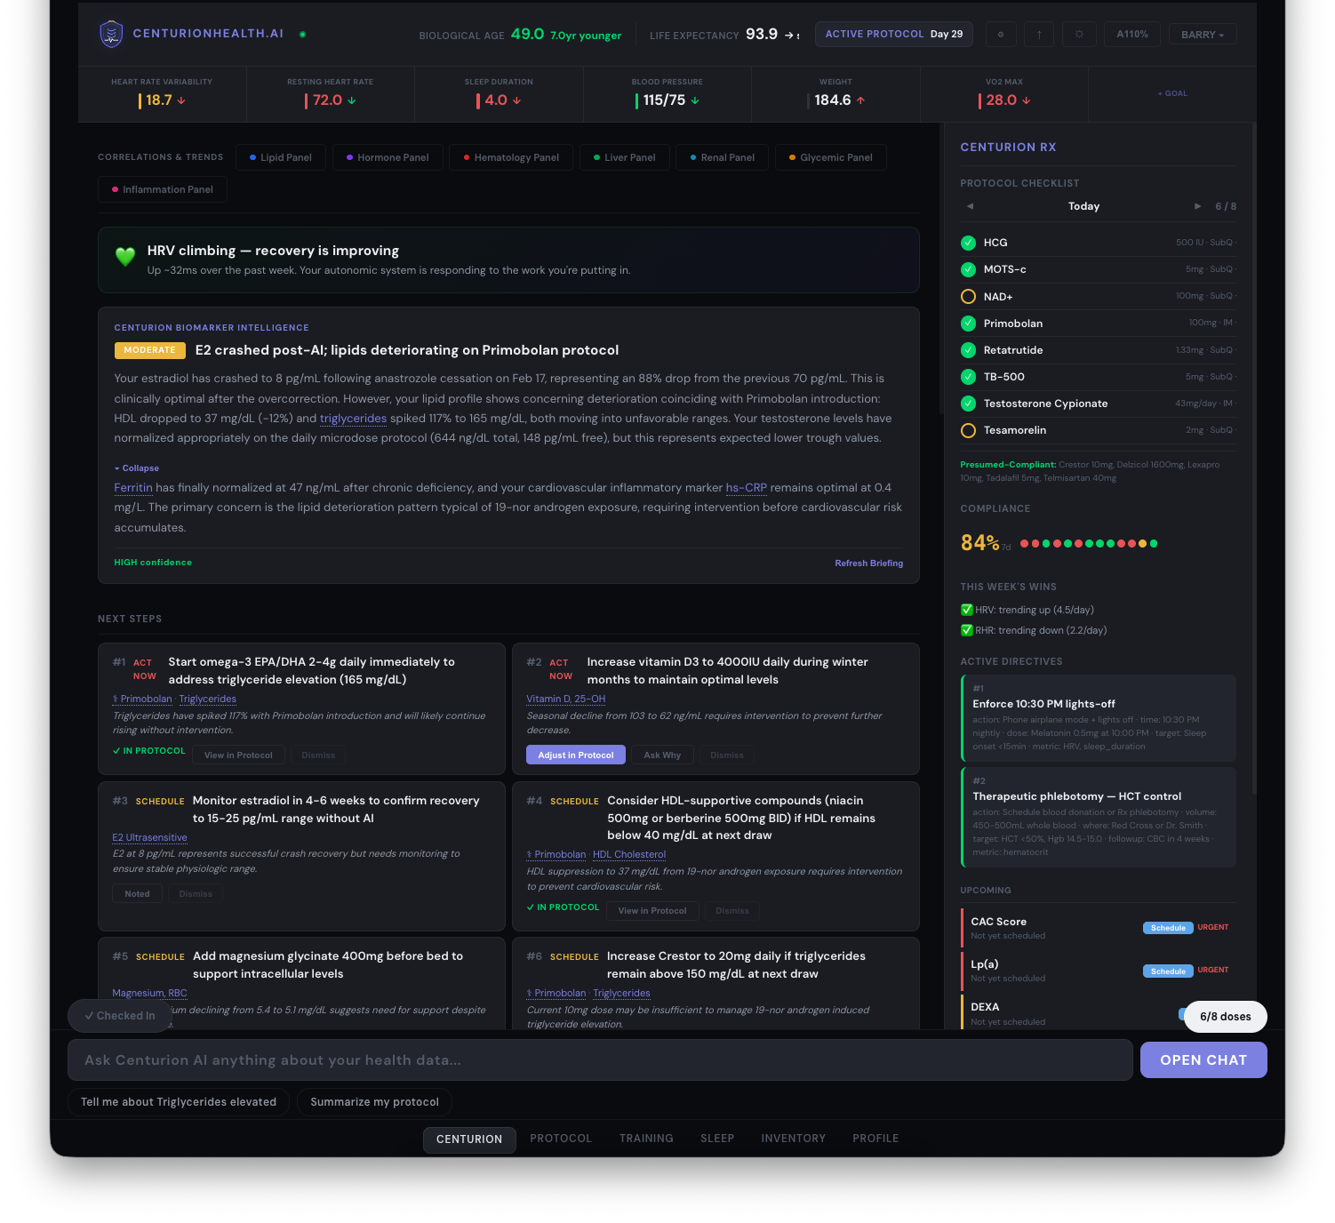Image resolution: width=1335 pixels, height=1223 pixels.
Task: Expand the Lipid Panel trends chip
Action: 280,157
